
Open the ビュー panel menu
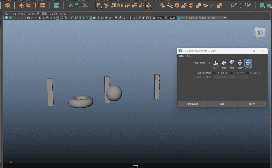7,14
